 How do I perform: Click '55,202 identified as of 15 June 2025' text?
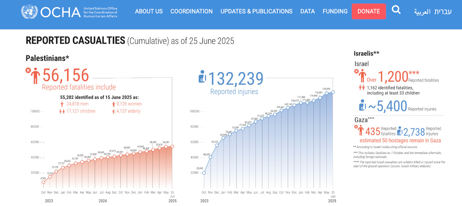99,97
